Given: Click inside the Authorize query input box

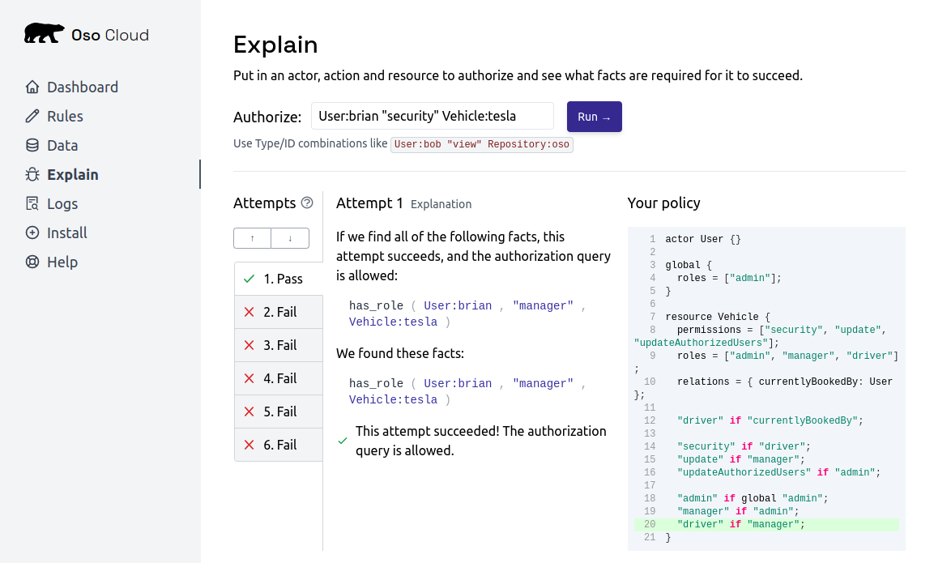Looking at the screenshot, I should pyautogui.click(x=432, y=116).
